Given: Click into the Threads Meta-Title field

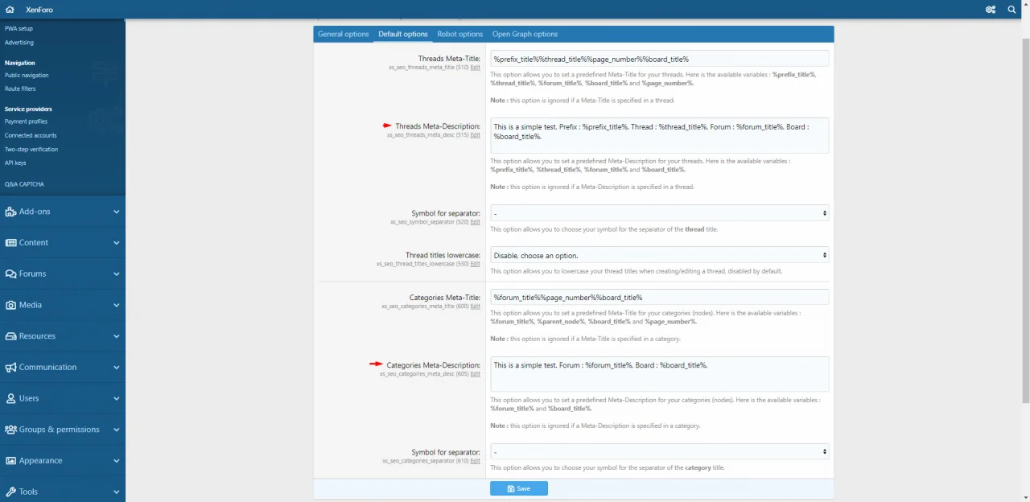Looking at the screenshot, I should point(659,59).
